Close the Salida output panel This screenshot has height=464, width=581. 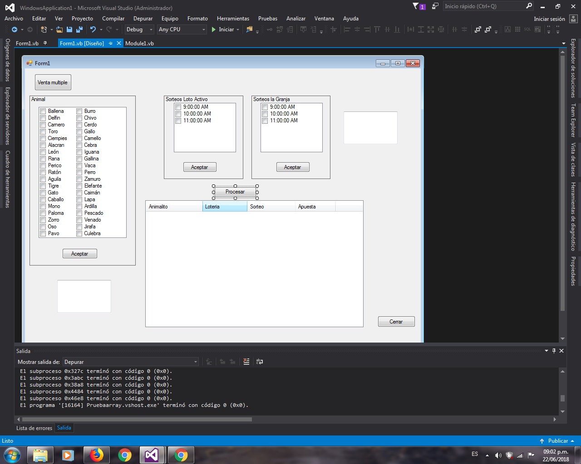coord(561,351)
